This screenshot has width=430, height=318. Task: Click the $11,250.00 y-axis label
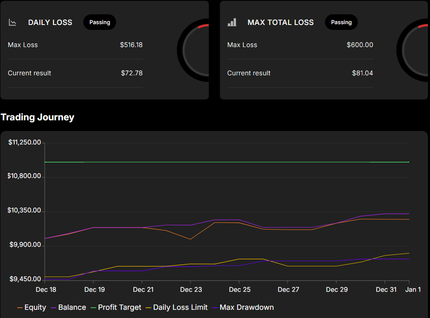click(x=25, y=142)
